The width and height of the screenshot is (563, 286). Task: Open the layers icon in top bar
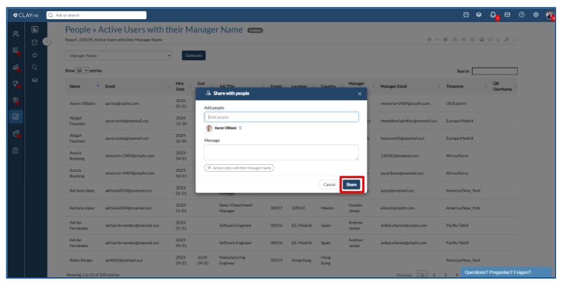pyautogui.click(x=479, y=15)
